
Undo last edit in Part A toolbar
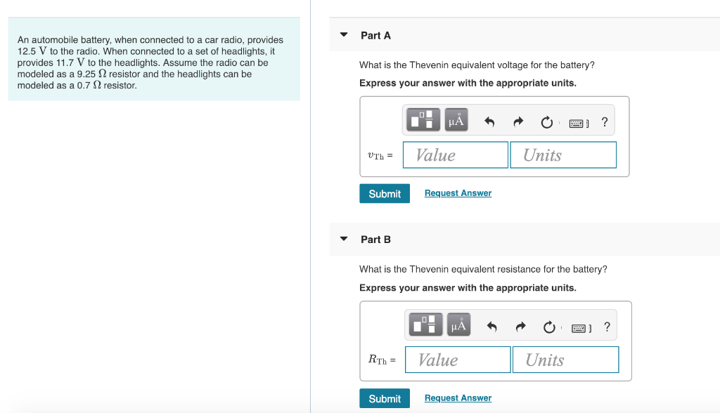point(489,122)
